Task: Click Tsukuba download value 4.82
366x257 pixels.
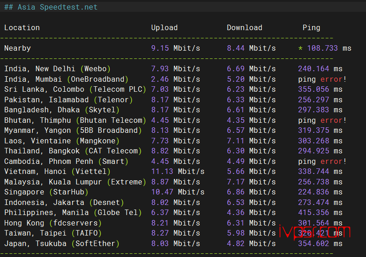Action: coord(235,243)
